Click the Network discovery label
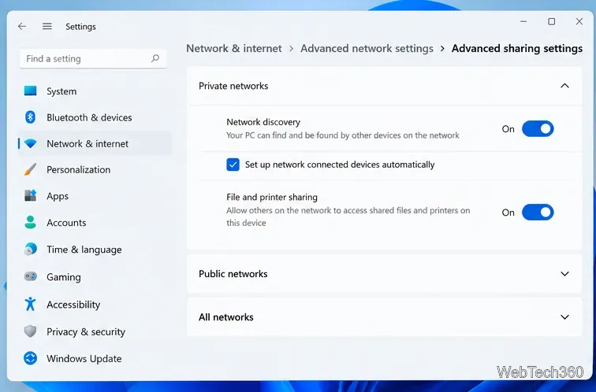596x392 pixels. 263,122
